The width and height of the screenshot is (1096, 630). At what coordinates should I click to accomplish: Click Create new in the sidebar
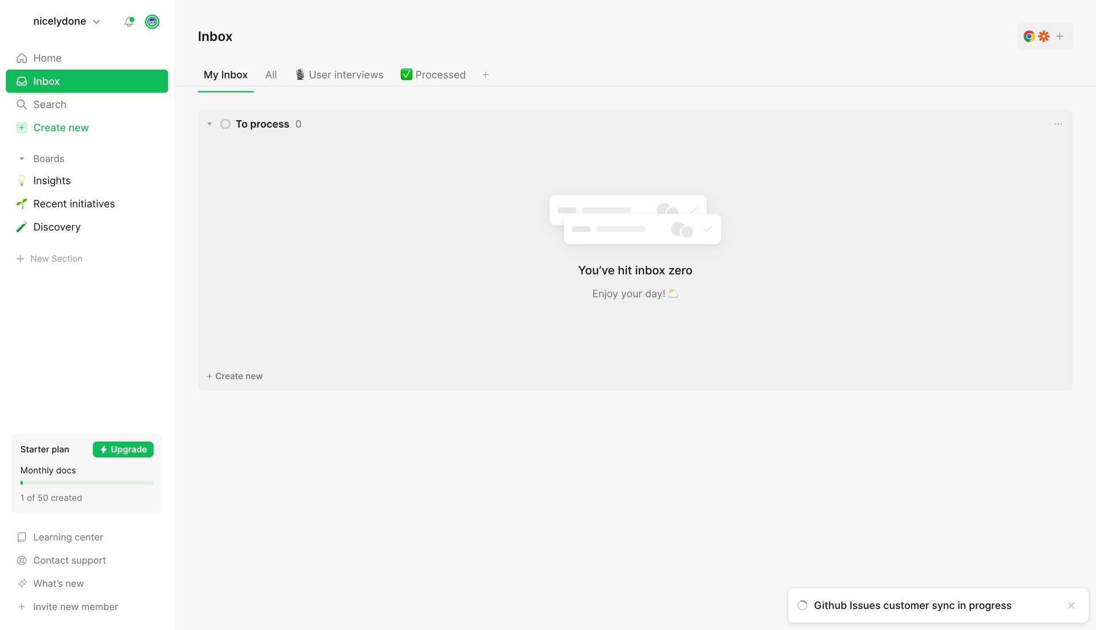(61, 127)
